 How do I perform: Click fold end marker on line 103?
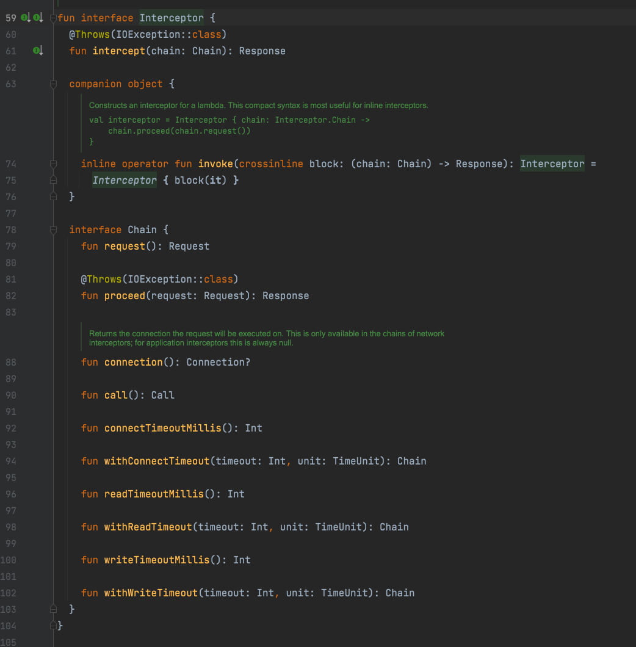pyautogui.click(x=53, y=609)
